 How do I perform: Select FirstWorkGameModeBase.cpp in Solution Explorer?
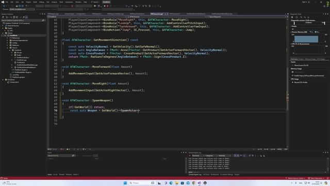tap(27, 65)
